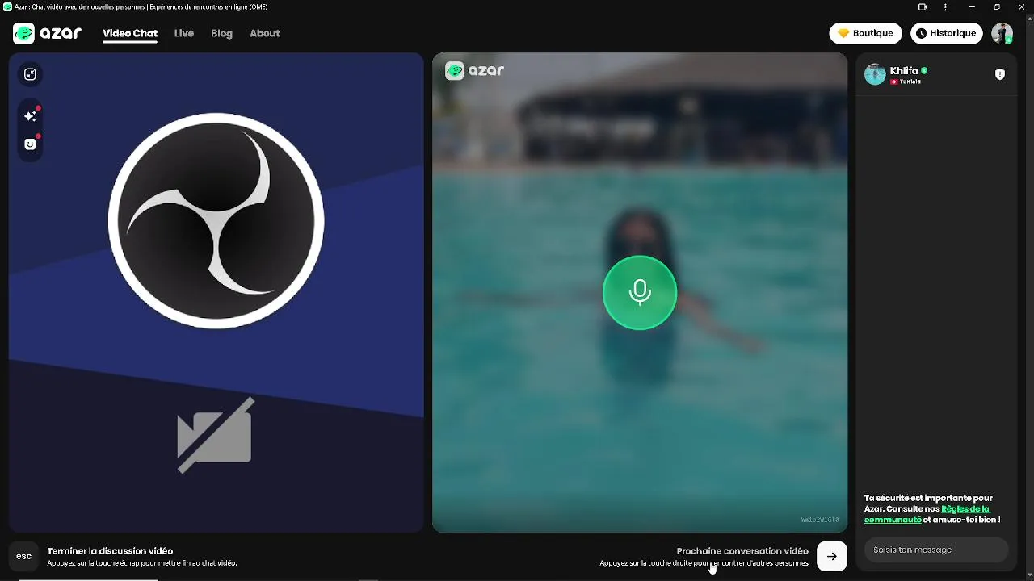Switch to the Live tab
Viewport: 1034px width, 581px height.
(x=184, y=33)
